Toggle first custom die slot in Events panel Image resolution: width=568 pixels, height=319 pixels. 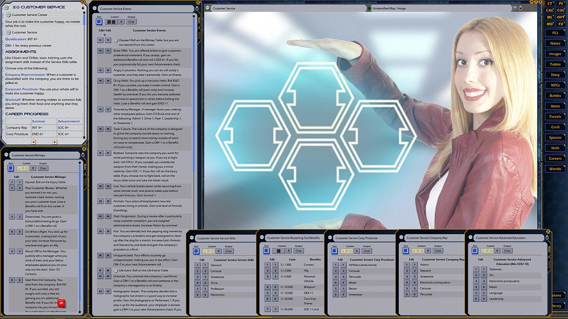coord(109,21)
